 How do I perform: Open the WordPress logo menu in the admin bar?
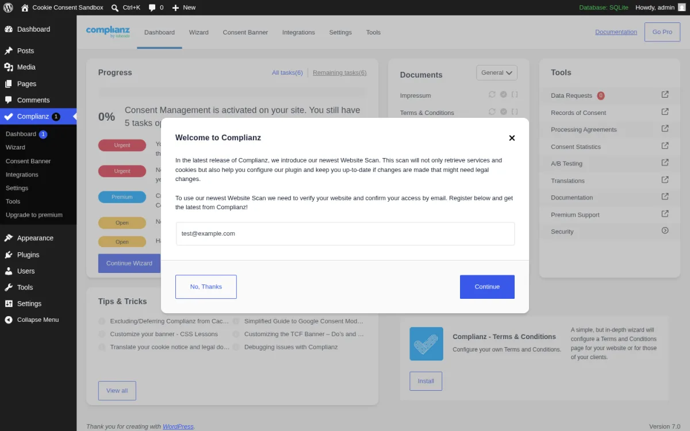click(8, 7)
